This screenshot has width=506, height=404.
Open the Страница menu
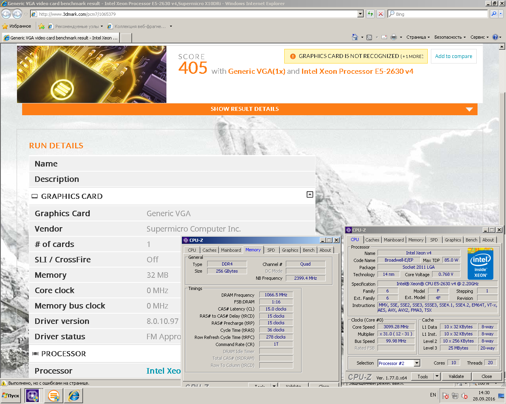point(418,37)
